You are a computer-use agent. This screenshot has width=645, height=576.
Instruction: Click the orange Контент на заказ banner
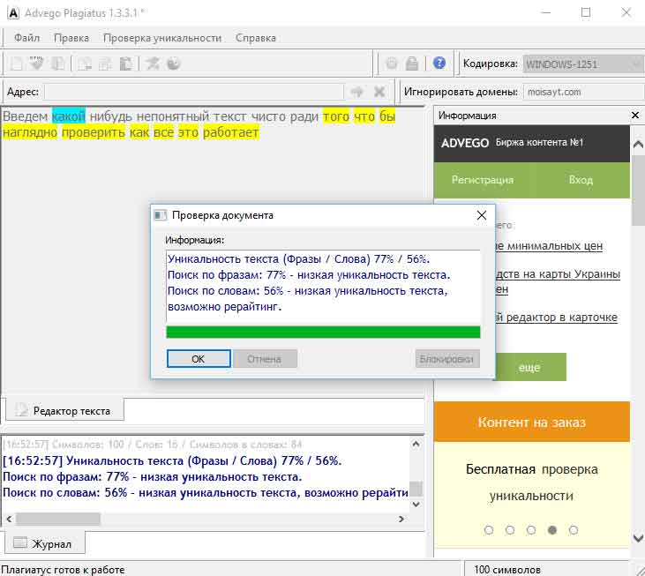coord(531,423)
